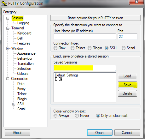Open the Logging category
This screenshot has height=139, width=145.
pyautogui.click(x=23, y=23)
